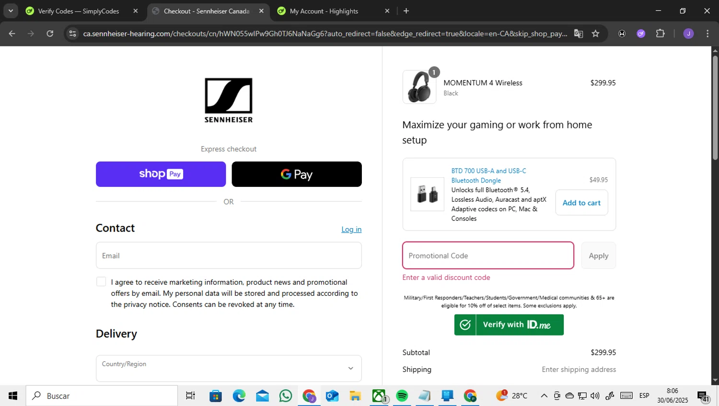719x406 pixels.
Task: Switch to Verify Codes — SimplyCodes tab
Action: click(x=78, y=11)
